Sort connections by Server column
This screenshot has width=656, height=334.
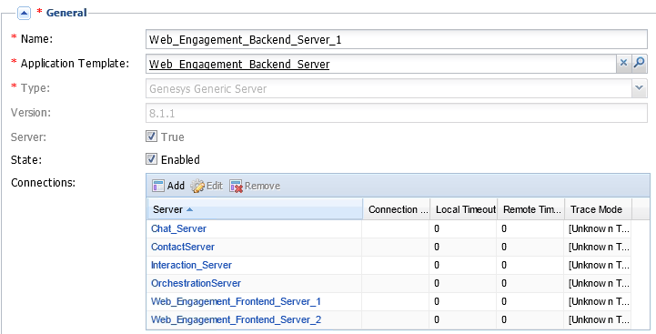255,209
